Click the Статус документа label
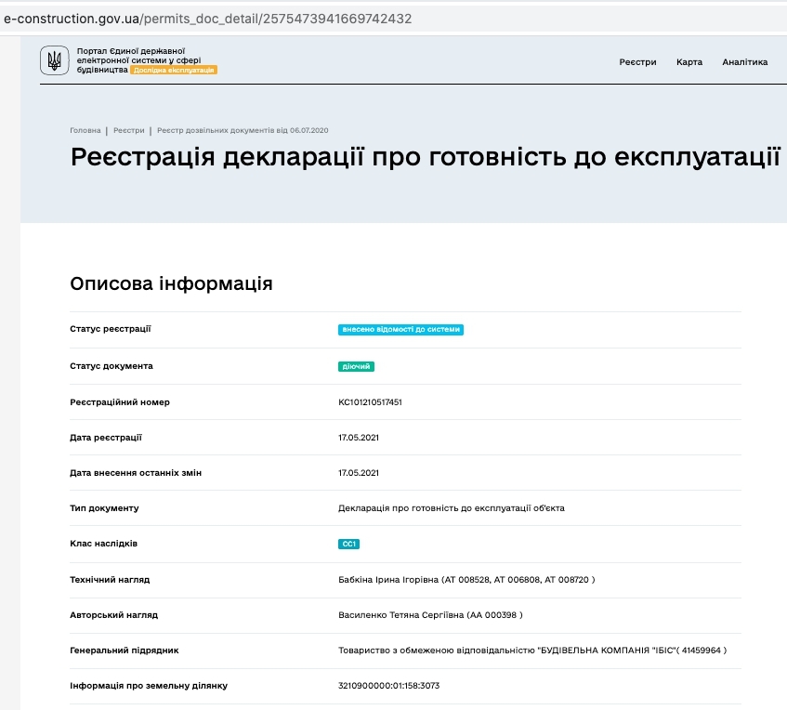The image size is (787, 710). pyautogui.click(x=111, y=366)
